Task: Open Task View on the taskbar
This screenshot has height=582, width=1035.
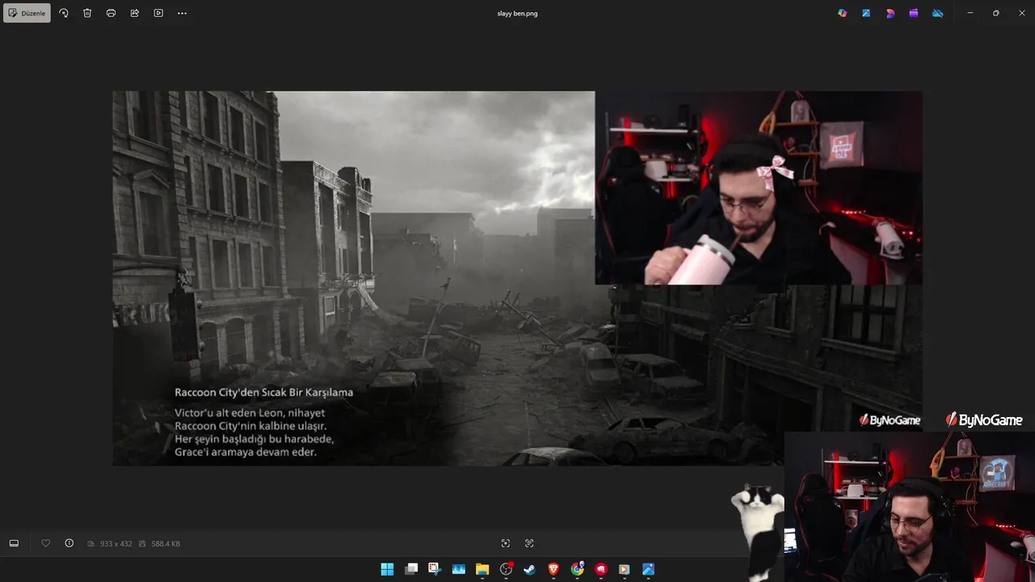Action: [411, 569]
